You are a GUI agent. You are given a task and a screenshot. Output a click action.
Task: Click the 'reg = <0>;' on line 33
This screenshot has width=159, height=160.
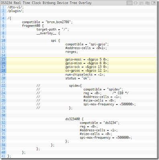(89, 127)
